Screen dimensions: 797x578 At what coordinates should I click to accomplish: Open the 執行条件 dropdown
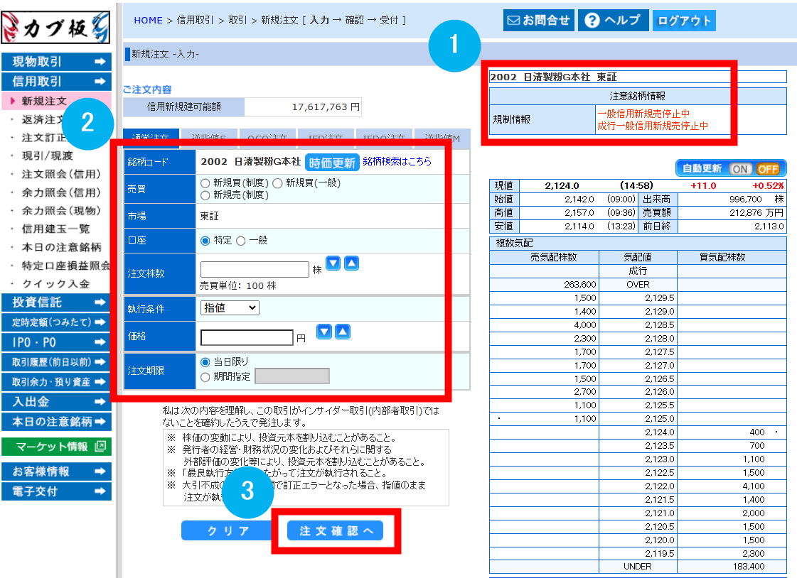point(230,307)
